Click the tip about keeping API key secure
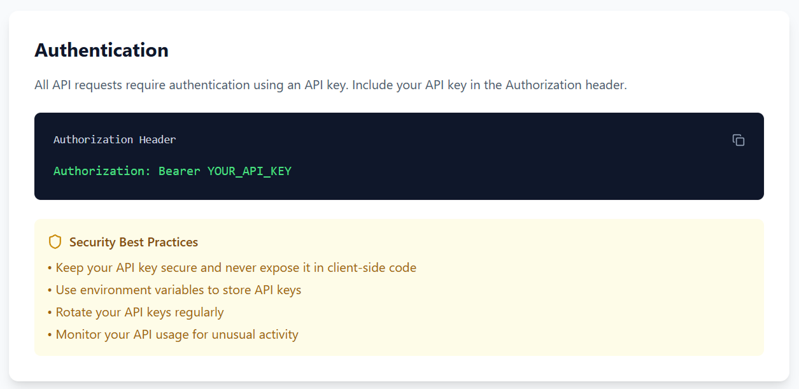Screen dimensions: 799x389 pyautogui.click(x=232, y=267)
